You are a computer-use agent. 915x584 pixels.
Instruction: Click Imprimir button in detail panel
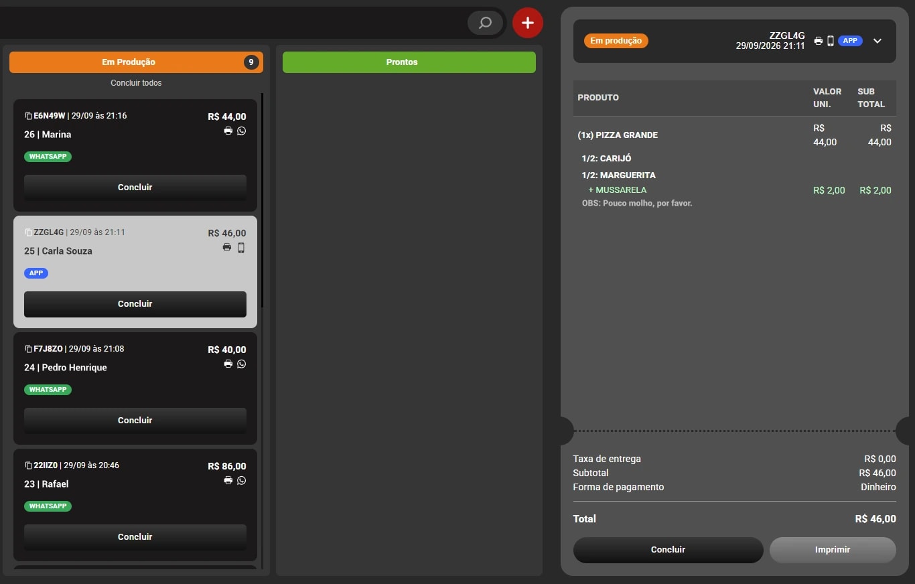[833, 550]
